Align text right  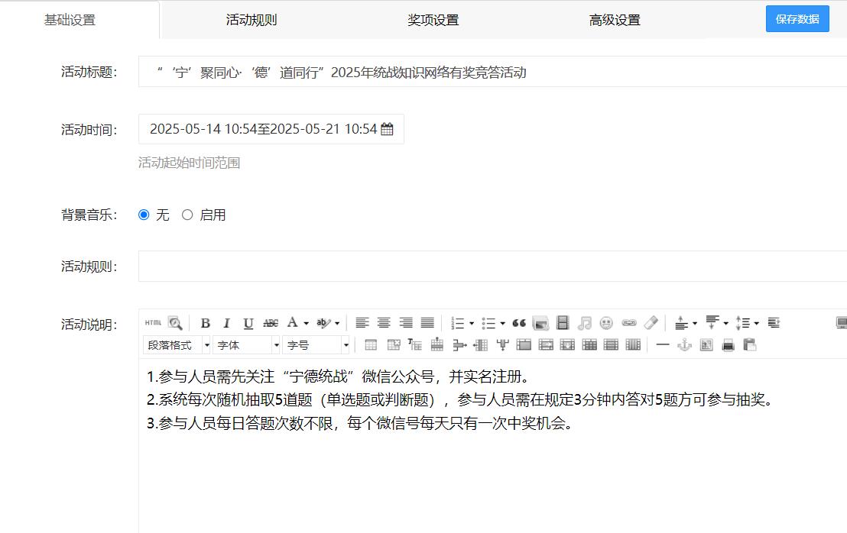tap(406, 323)
